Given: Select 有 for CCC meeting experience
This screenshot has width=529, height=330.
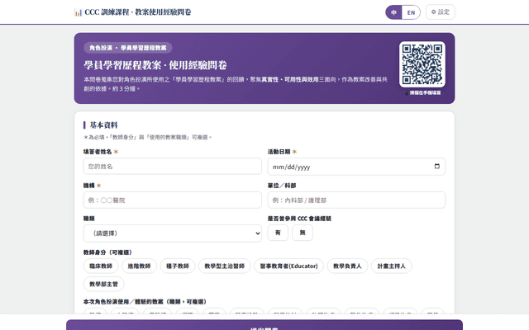Looking at the screenshot, I should (278, 233).
